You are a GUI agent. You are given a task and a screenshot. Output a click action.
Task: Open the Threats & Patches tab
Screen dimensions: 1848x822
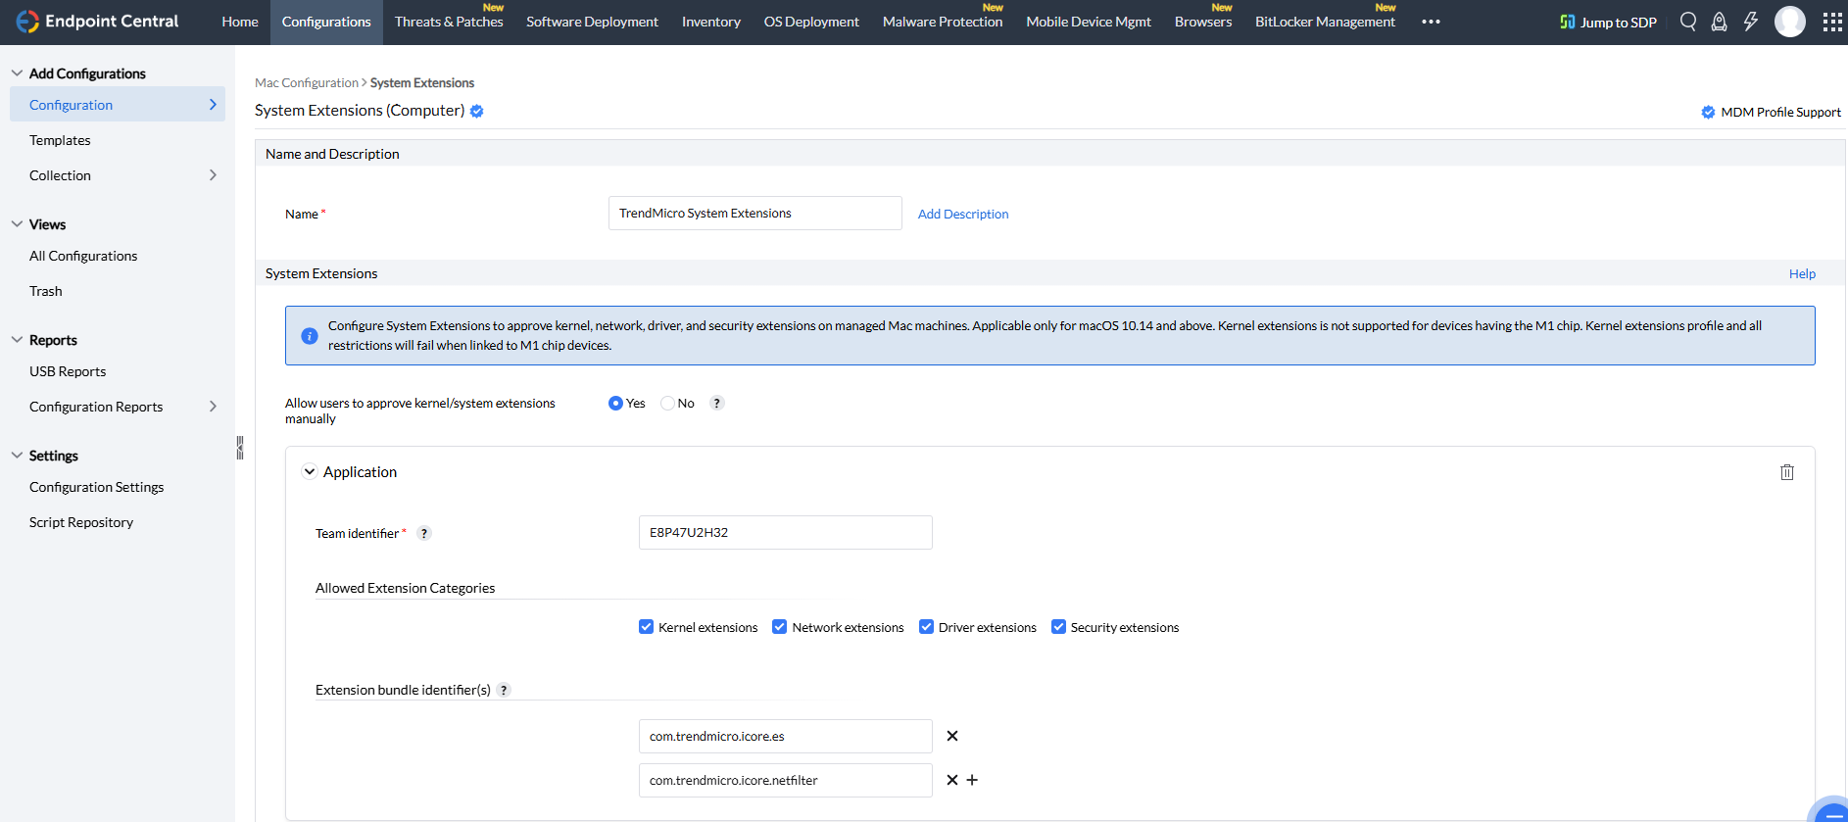(x=449, y=22)
